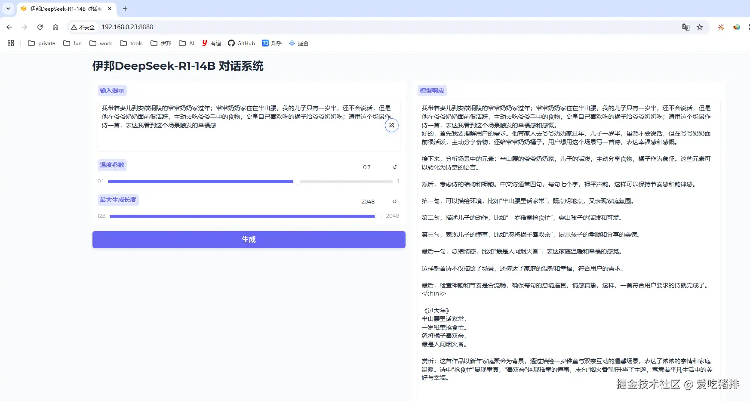Open the tab search chevron menu

click(8, 9)
